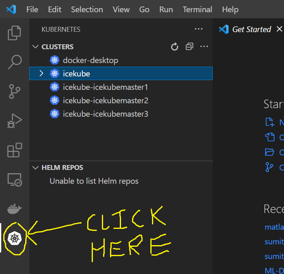
Task: Open the second 'sumit' recent link
Action: (x=274, y=256)
